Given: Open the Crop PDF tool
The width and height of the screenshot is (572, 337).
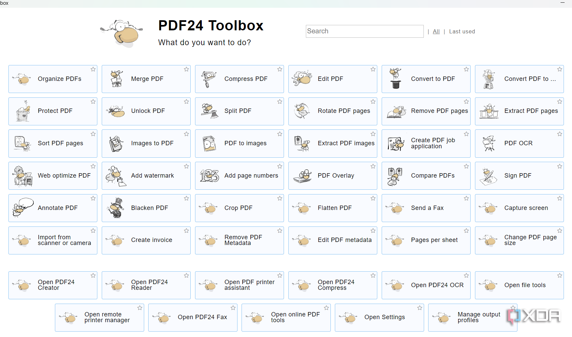Looking at the screenshot, I should [239, 208].
